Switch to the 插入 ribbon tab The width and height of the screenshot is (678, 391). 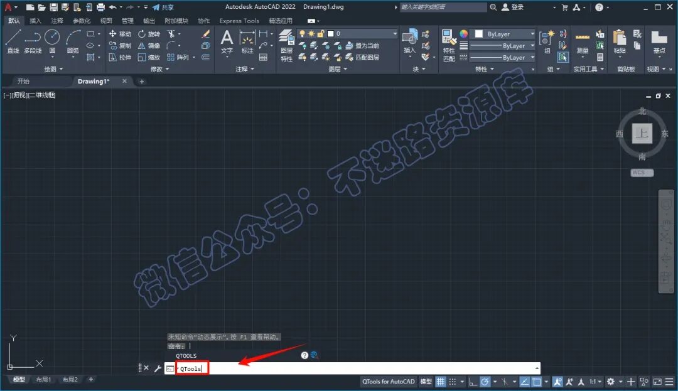(35, 21)
